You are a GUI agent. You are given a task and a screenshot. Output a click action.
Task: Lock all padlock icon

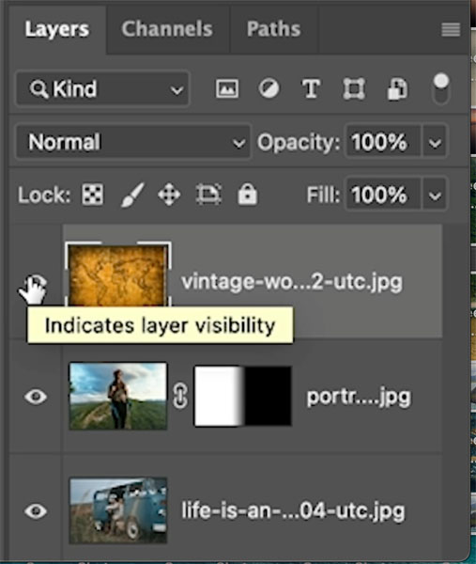coord(247,195)
